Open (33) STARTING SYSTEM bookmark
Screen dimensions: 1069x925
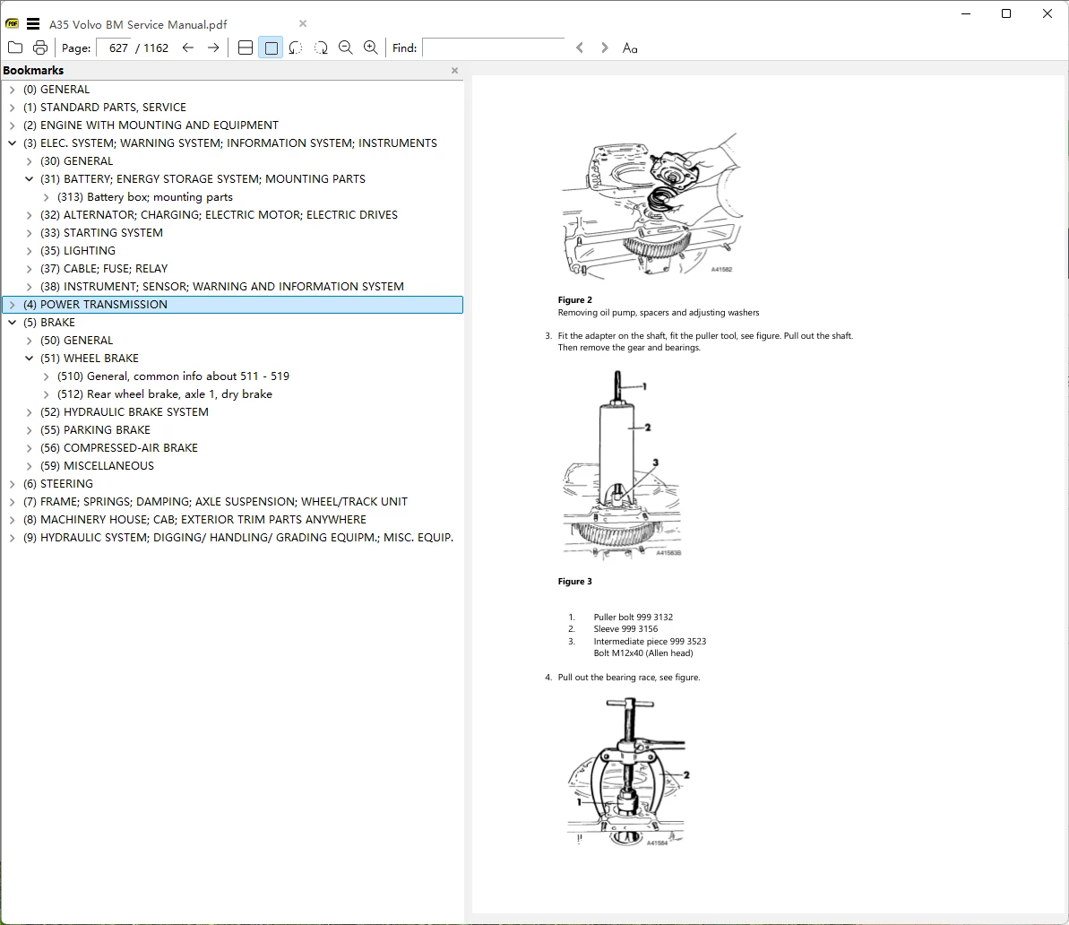point(101,233)
